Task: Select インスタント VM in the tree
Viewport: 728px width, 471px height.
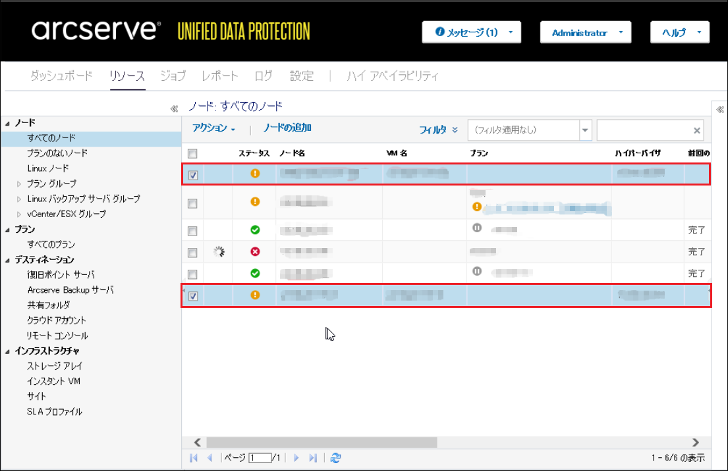Action: (x=53, y=381)
